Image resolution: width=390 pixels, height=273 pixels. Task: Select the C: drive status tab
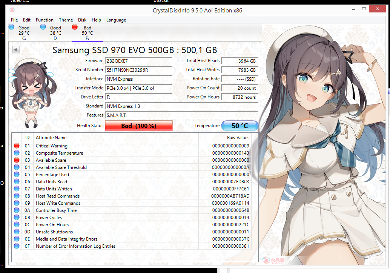tap(24, 33)
